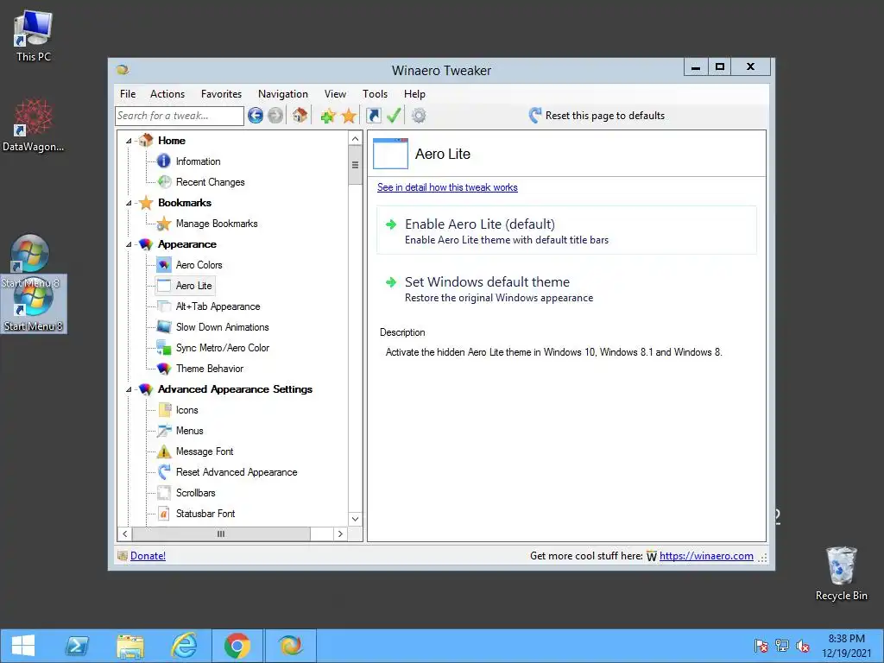Collapse Advanced Appearance Settings node
884x663 pixels.
click(x=129, y=389)
